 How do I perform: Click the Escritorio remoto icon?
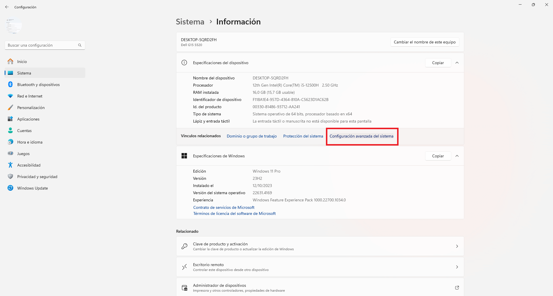184,267
